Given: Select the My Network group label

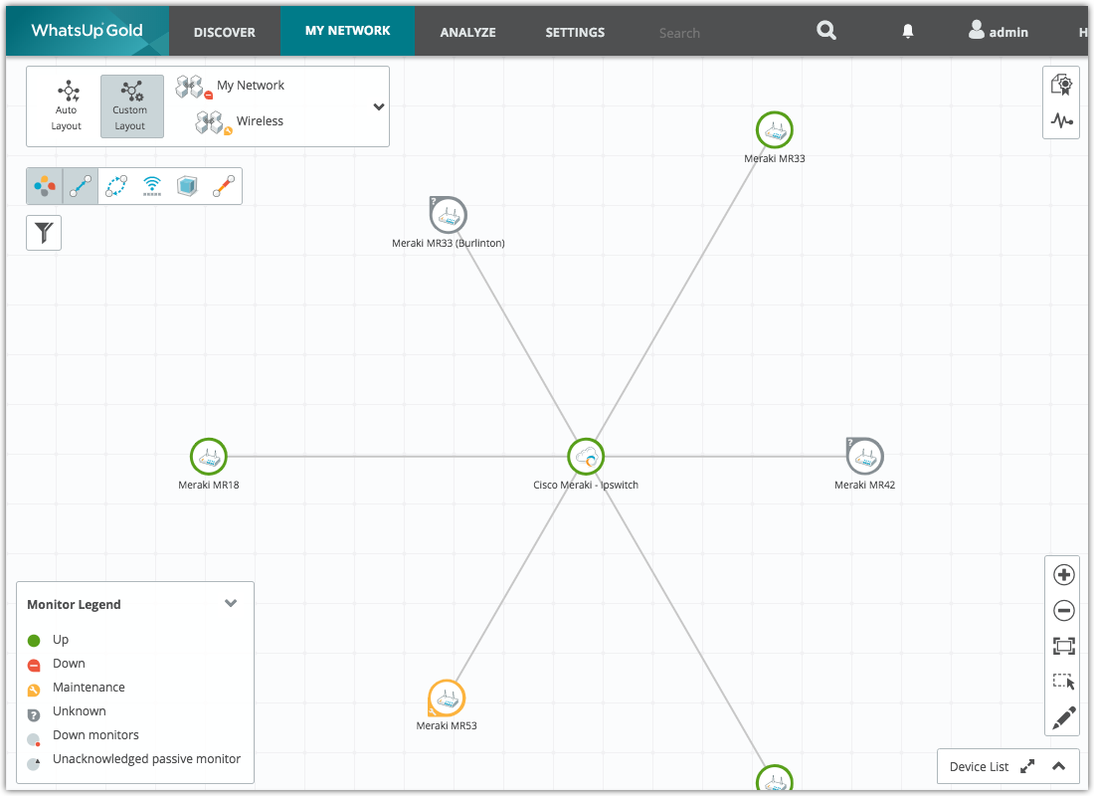Looking at the screenshot, I should 251,86.
